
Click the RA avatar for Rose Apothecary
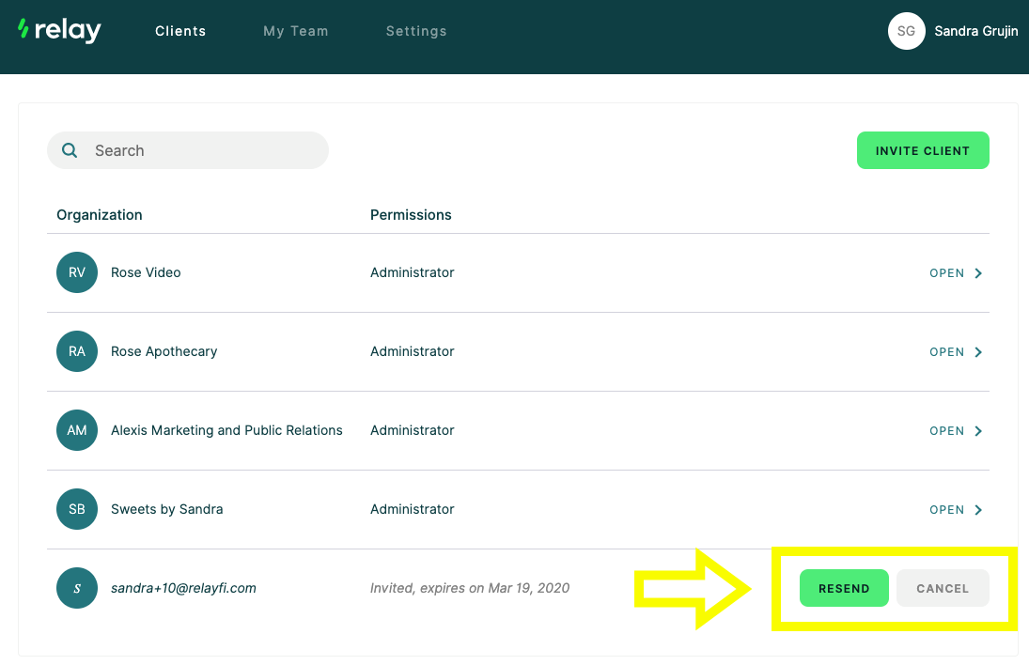(77, 351)
